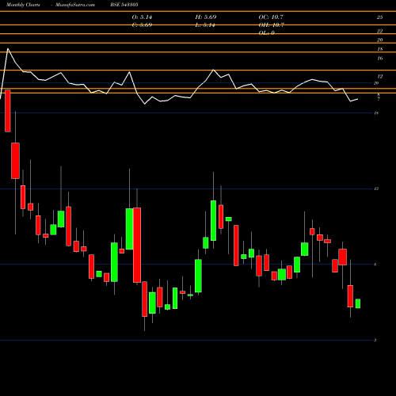Click the 'H: 5.69' high value
The image size is (396, 396).
[x=206, y=17]
